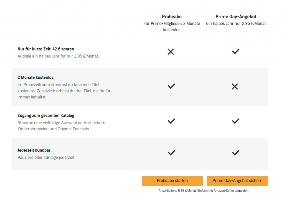Click the 'Zugang zum gesamten Katalog' row title

pos(46,115)
